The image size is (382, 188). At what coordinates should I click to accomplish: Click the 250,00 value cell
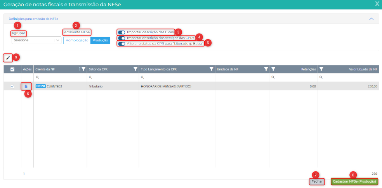(x=348, y=86)
